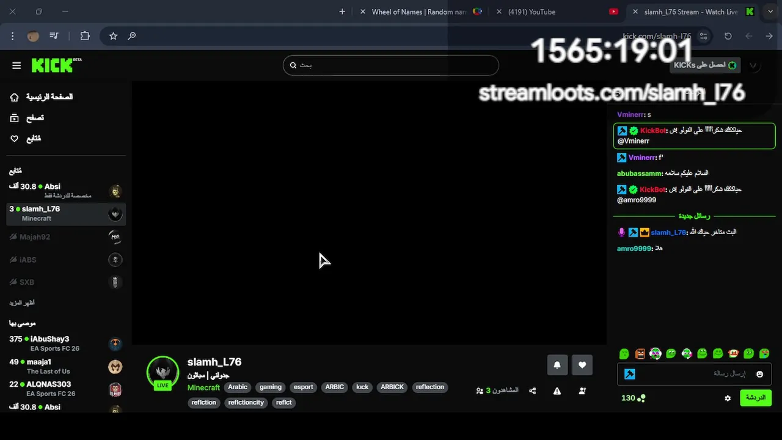Expand 'أظهر المزيد' show more in following list

[21, 303]
